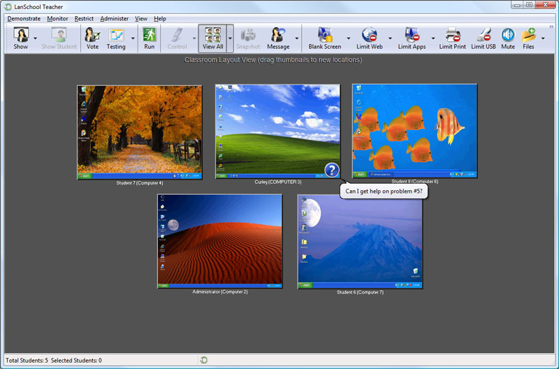This screenshot has width=559, height=369.
Task: Click the Blank Screen icon
Action: 325,38
